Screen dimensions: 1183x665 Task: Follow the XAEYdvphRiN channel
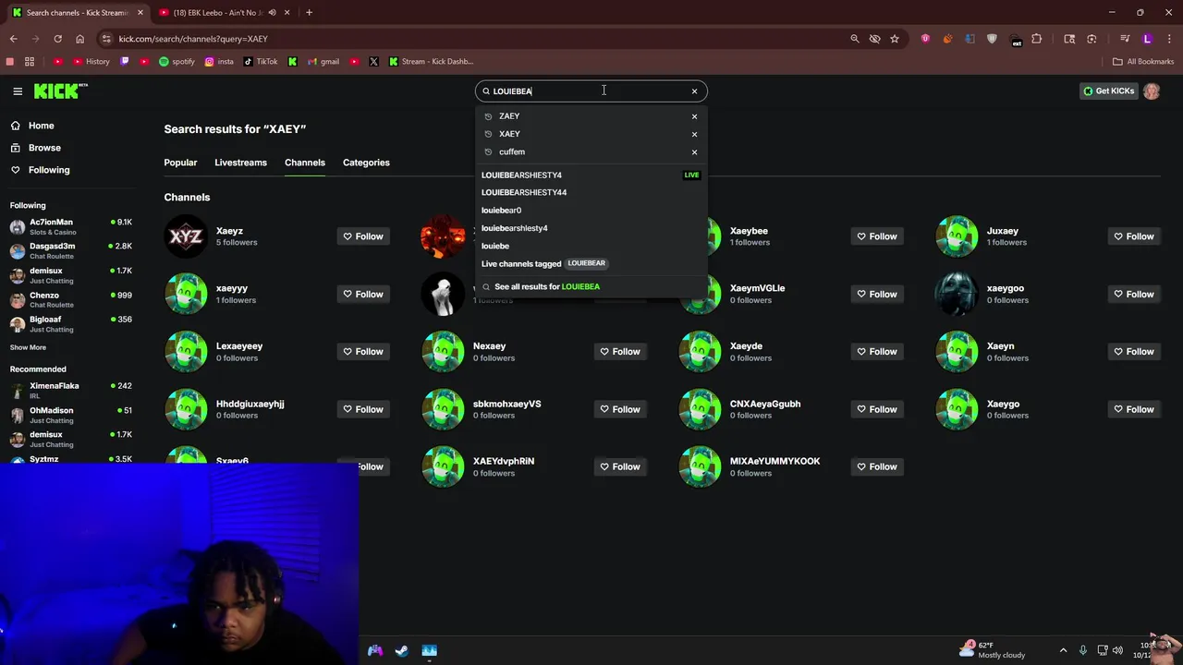620,466
